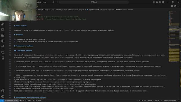Click the 'report' folder breadcrumb
This screenshot has height=102, width=181.
coord(82,10)
